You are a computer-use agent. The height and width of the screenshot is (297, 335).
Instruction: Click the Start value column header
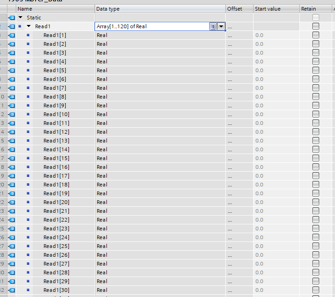point(276,9)
